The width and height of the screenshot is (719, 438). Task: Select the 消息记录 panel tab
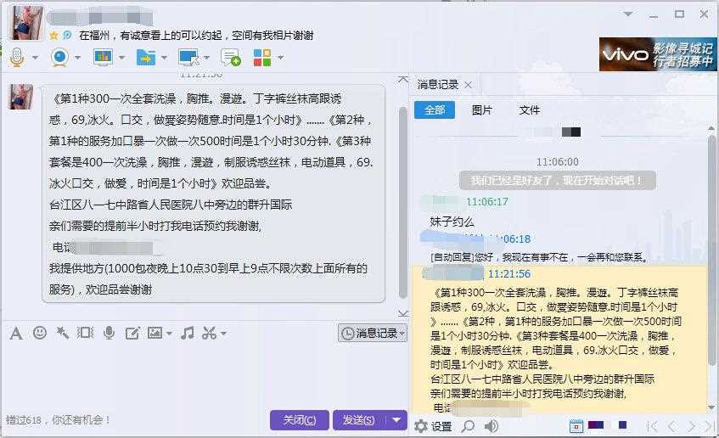click(x=437, y=84)
